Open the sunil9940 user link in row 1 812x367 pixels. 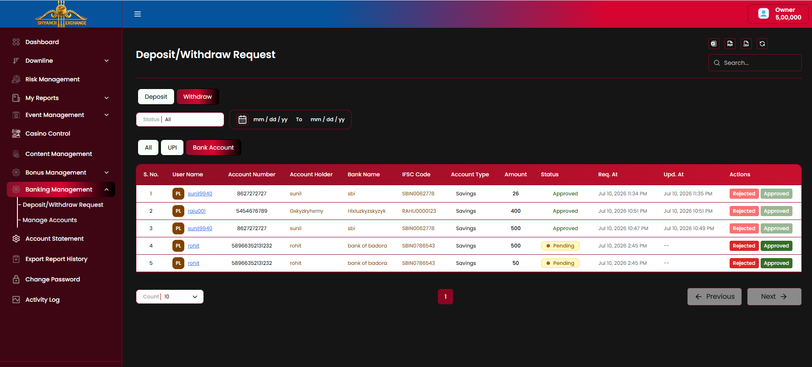200,194
